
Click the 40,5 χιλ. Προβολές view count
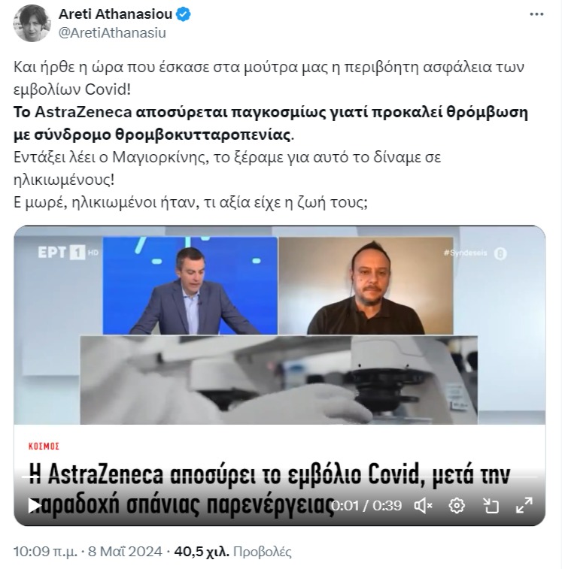(233, 552)
